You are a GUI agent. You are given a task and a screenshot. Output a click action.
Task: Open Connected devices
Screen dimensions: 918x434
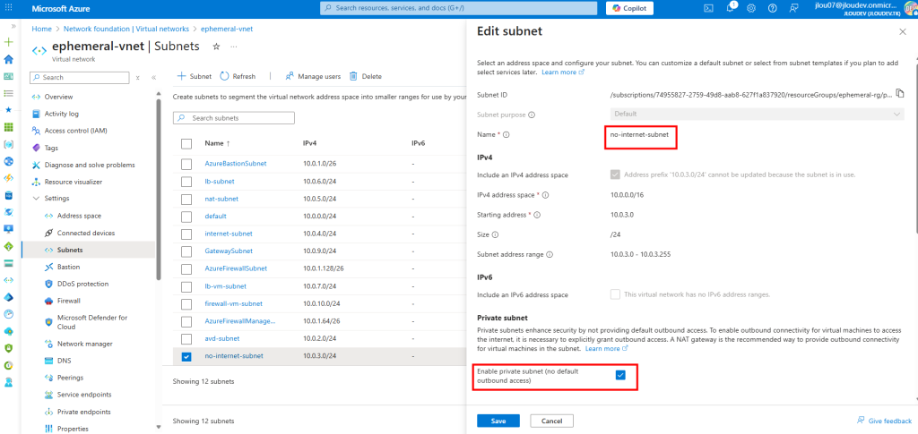click(x=88, y=233)
